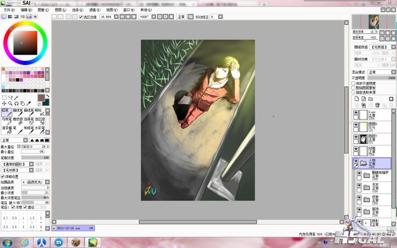
Task: Toggle the 详细设置 detailed settings checkbox
Action: [2, 177]
